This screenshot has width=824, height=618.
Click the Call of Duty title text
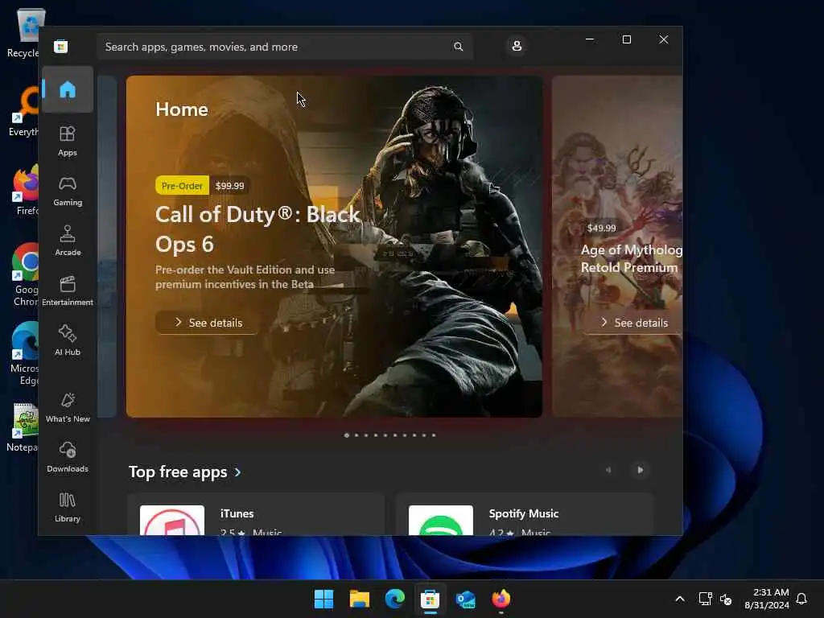pos(257,229)
